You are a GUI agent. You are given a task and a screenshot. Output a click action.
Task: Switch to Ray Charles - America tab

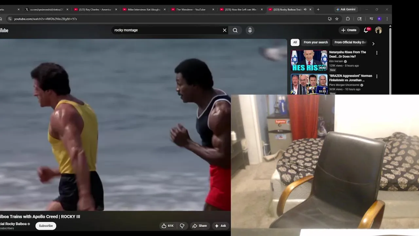point(95,10)
